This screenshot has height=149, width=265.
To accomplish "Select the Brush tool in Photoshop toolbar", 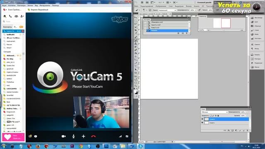I will [x=136, y=41].
